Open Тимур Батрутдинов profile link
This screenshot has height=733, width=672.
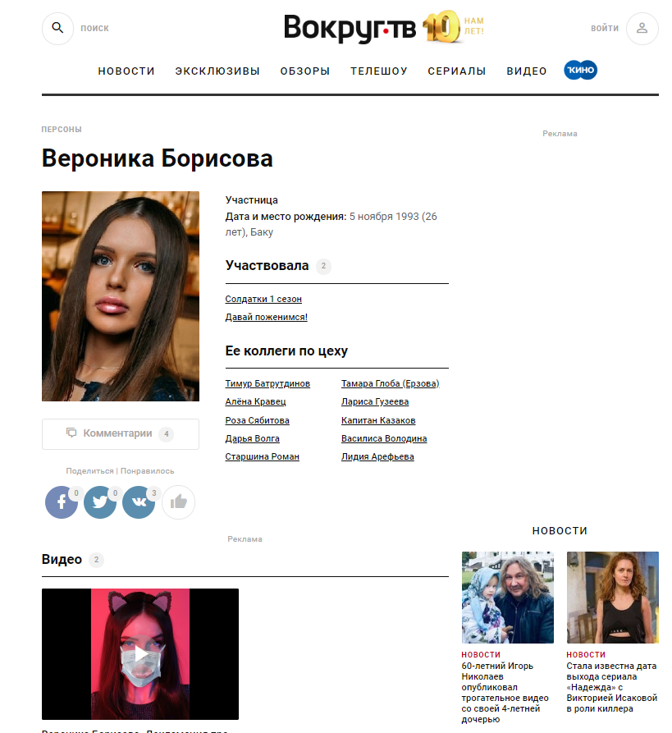267,383
